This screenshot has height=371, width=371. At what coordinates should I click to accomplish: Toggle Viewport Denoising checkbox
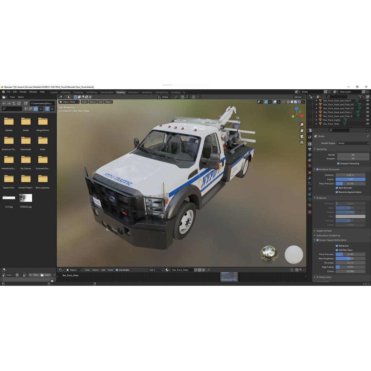pos(338,164)
